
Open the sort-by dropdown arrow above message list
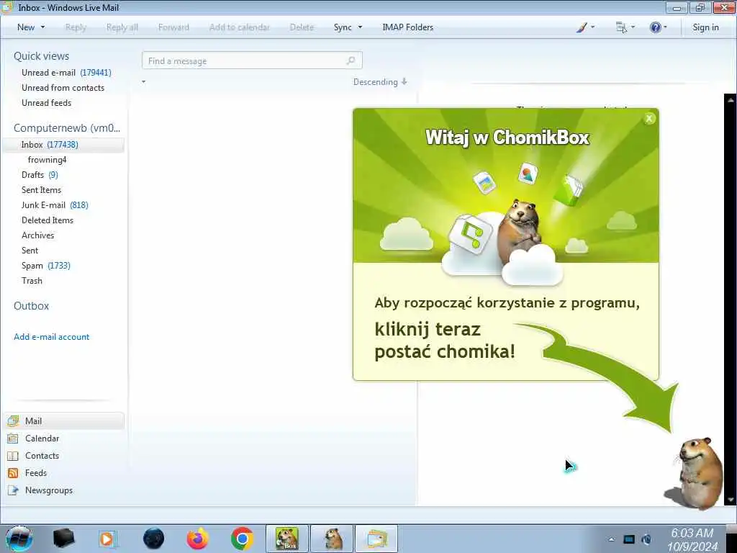(143, 82)
